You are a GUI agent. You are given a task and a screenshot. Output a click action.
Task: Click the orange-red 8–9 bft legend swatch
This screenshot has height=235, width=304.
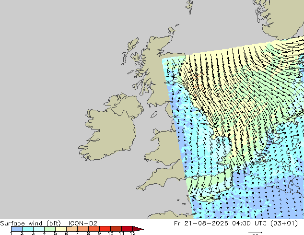click(x=94, y=229)
